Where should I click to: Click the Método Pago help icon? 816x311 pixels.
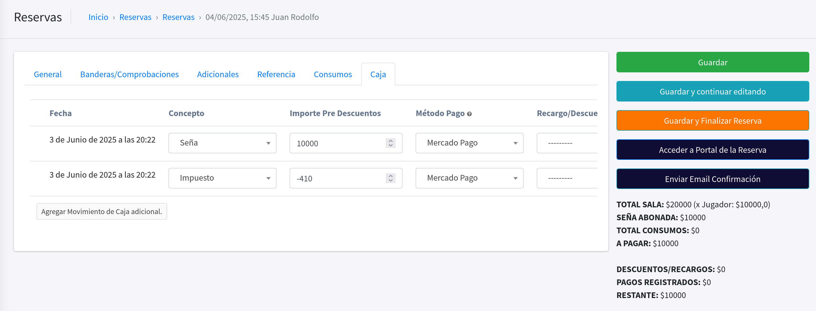(469, 114)
